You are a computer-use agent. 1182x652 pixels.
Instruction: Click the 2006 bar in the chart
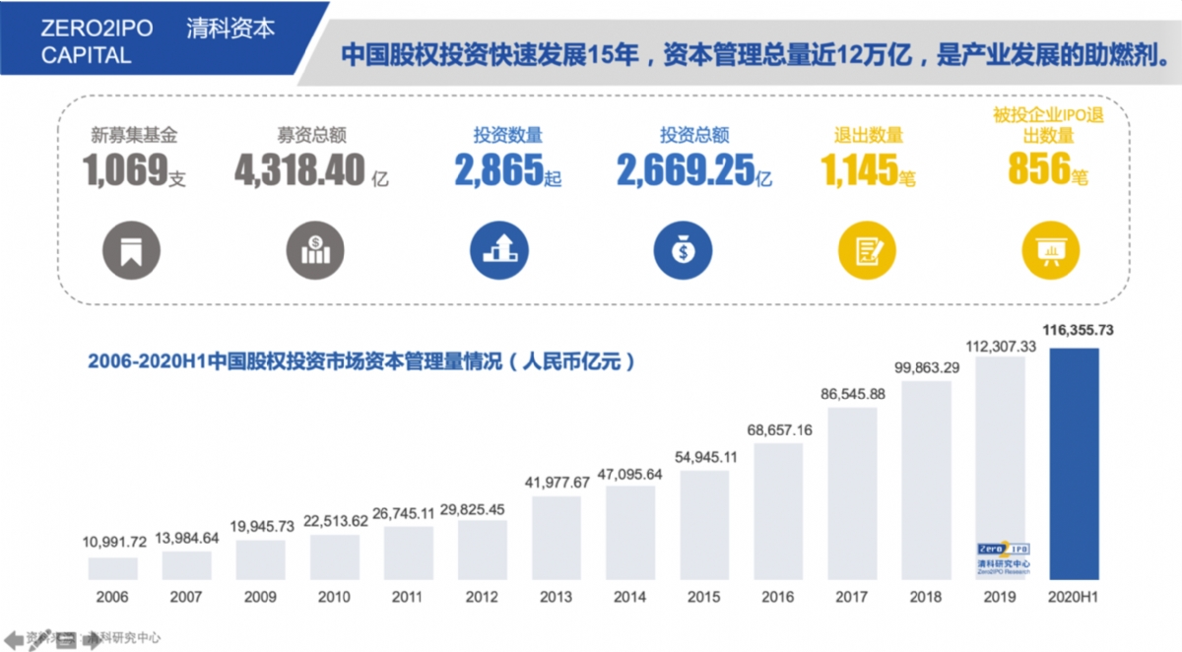pyautogui.click(x=113, y=568)
